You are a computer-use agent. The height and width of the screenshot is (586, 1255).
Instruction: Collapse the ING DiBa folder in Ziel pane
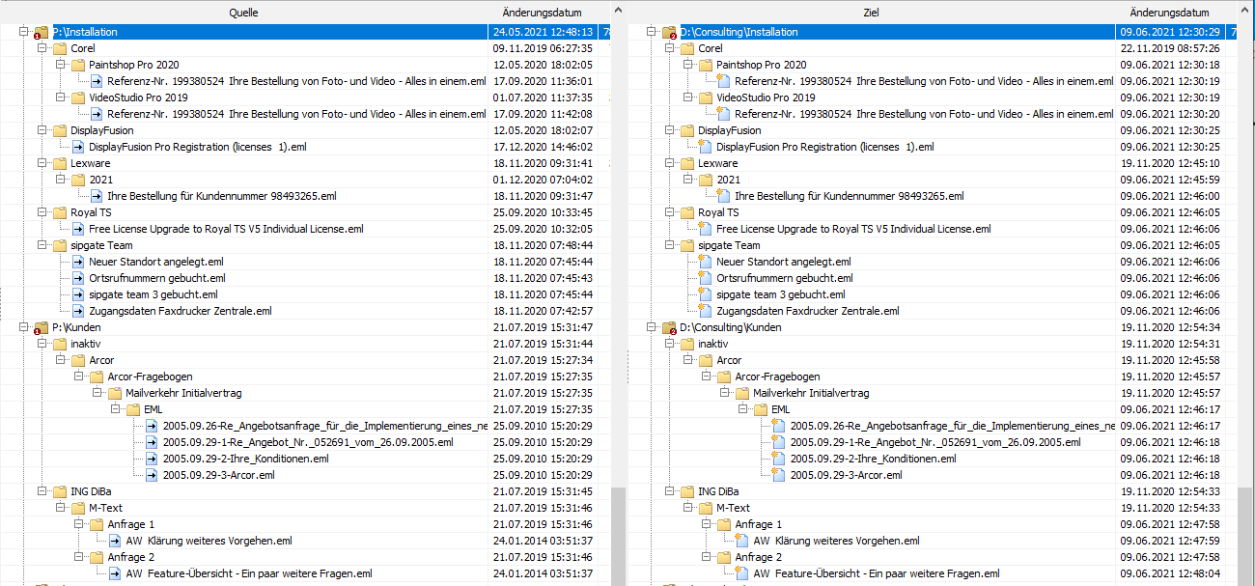pyautogui.click(x=669, y=492)
